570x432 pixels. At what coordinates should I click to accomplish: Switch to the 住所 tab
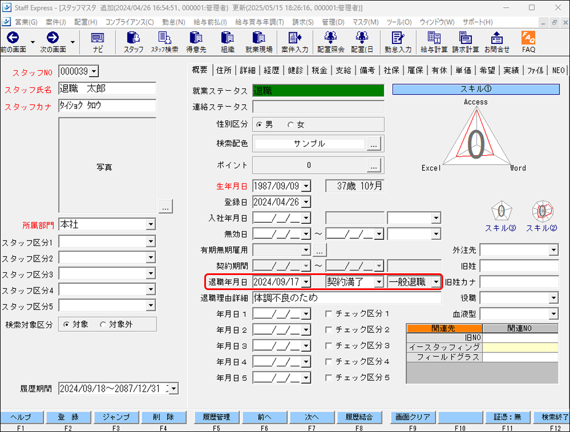click(224, 70)
